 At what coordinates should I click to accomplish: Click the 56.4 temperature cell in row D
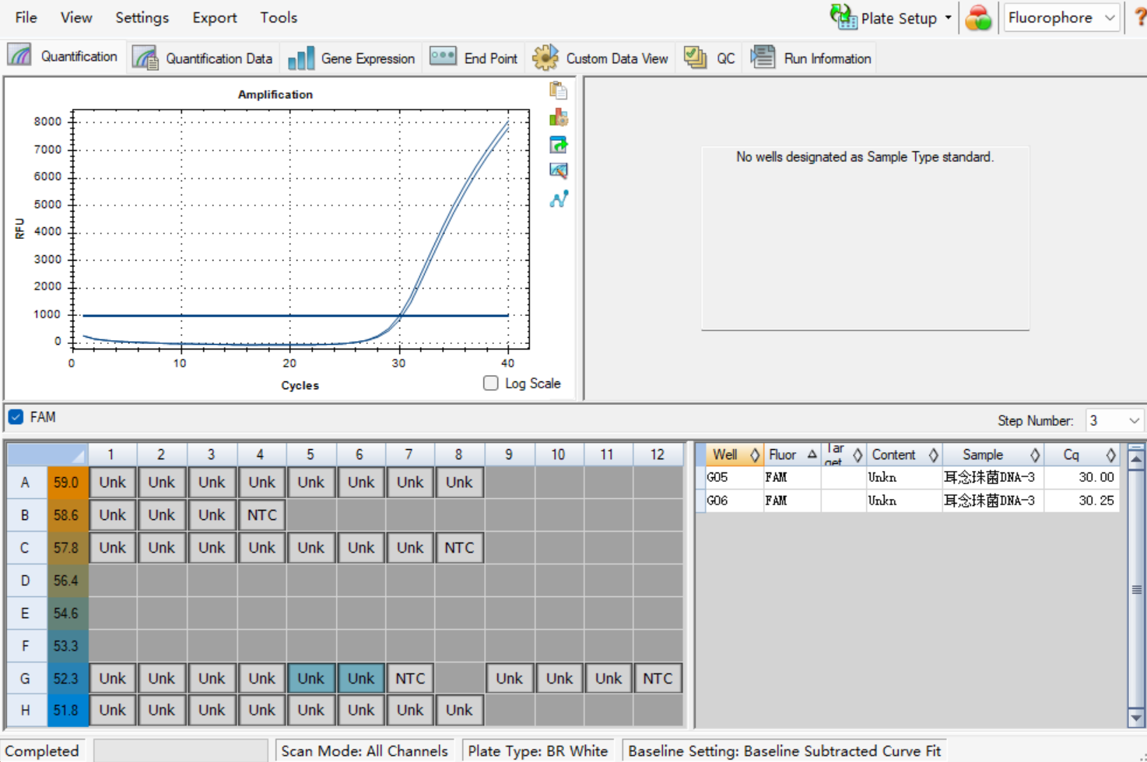(67, 581)
